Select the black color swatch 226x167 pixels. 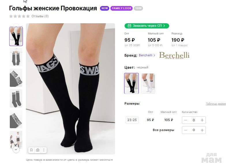pyautogui.click(x=131, y=83)
